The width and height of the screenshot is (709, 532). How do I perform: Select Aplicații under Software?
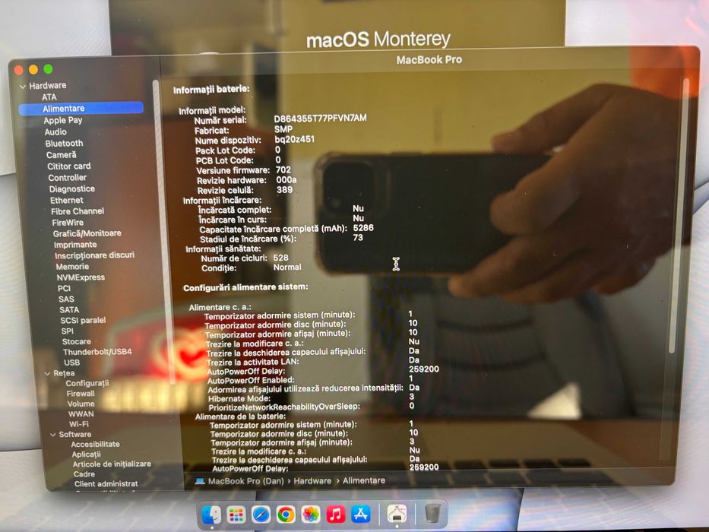[86, 454]
